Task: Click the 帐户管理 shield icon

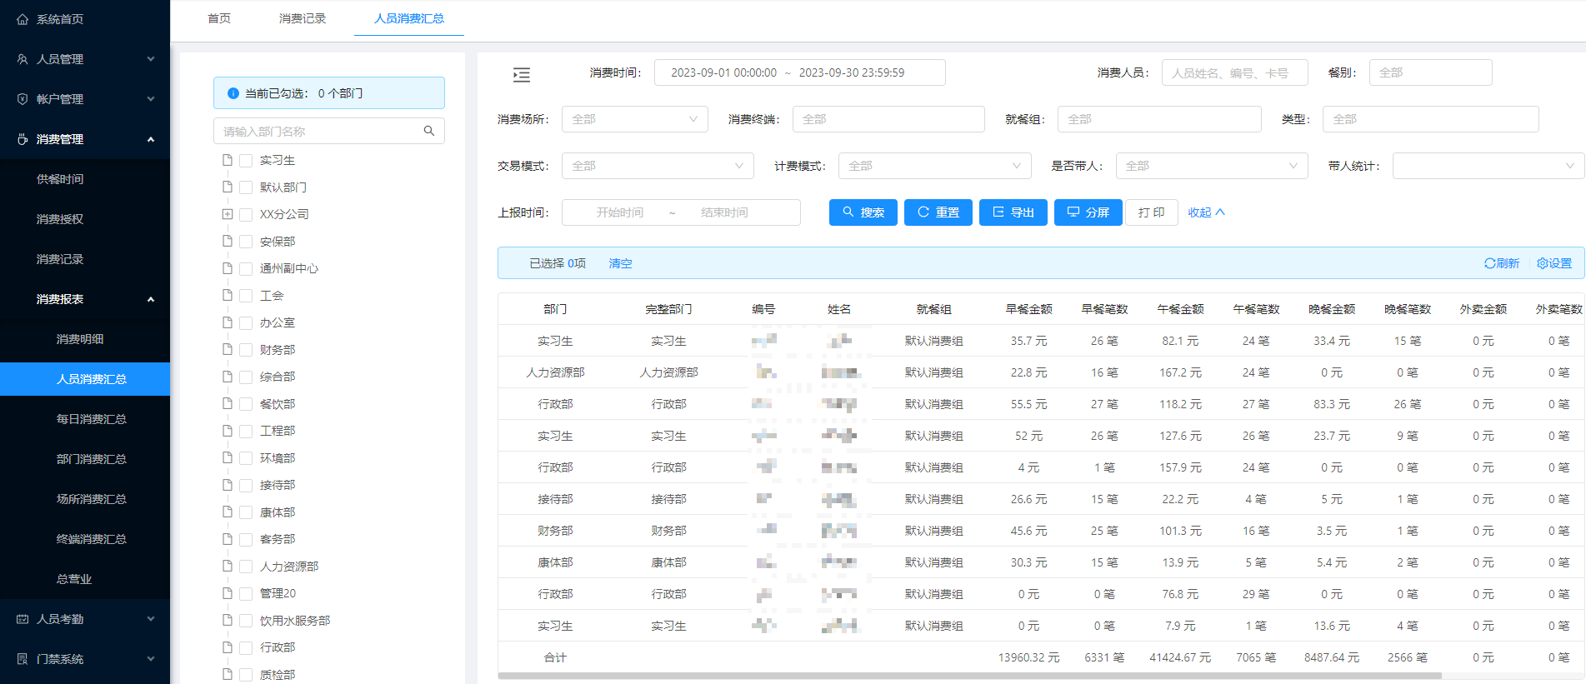Action: (x=23, y=99)
